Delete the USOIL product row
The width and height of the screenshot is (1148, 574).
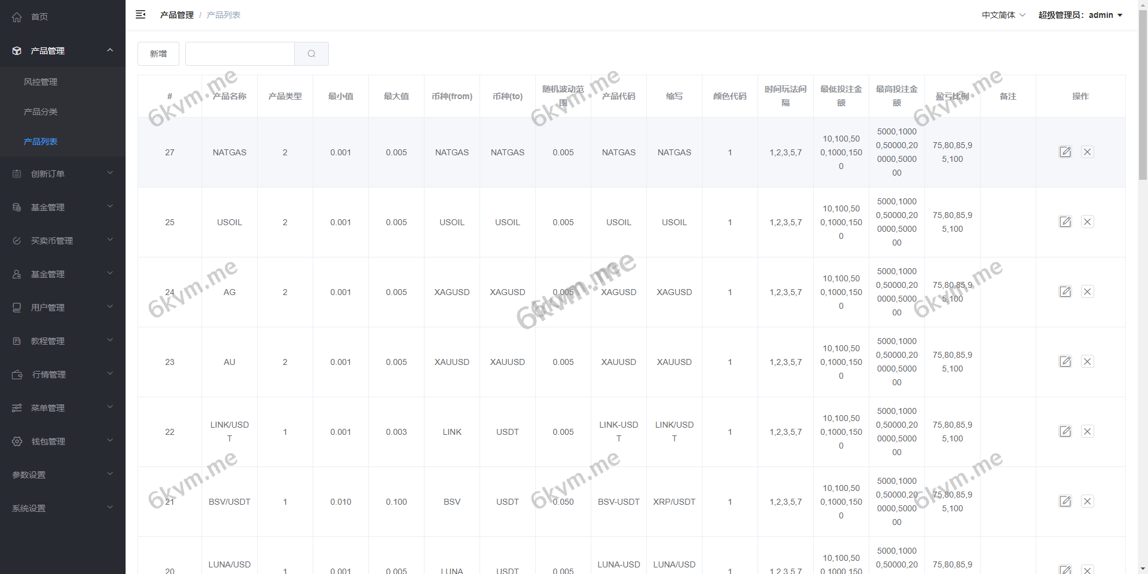1087,222
